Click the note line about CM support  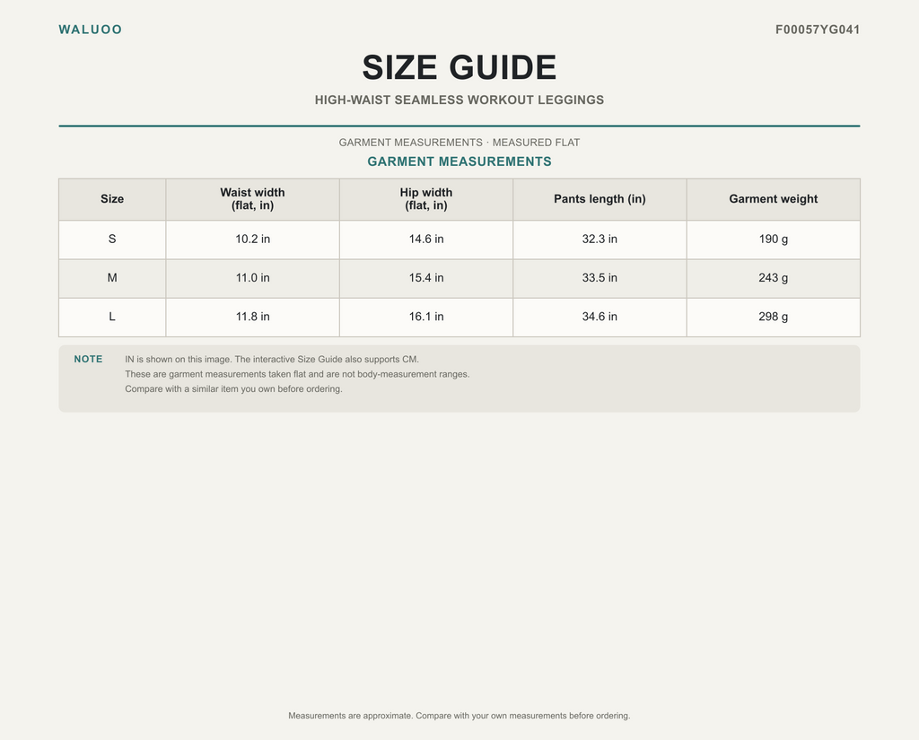[x=272, y=359]
